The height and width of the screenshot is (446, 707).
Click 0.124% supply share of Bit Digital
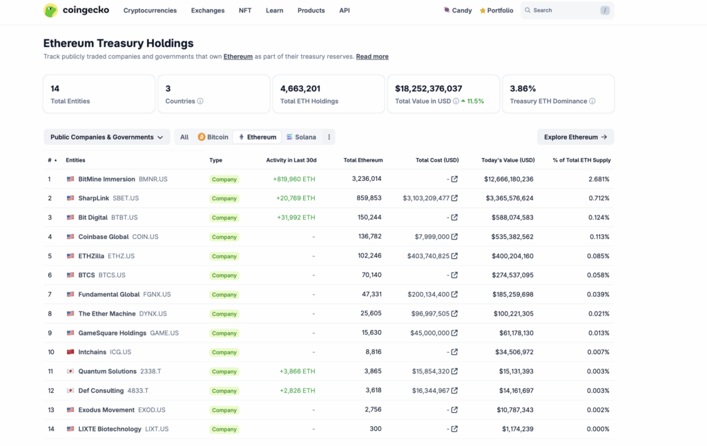599,217
